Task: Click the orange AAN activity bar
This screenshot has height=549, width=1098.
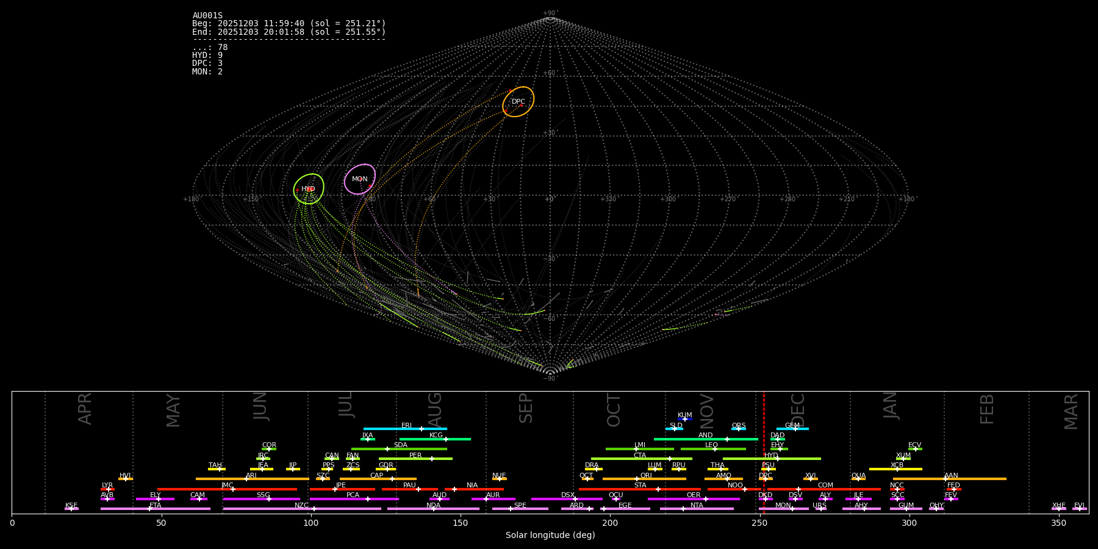Action: pos(950,479)
